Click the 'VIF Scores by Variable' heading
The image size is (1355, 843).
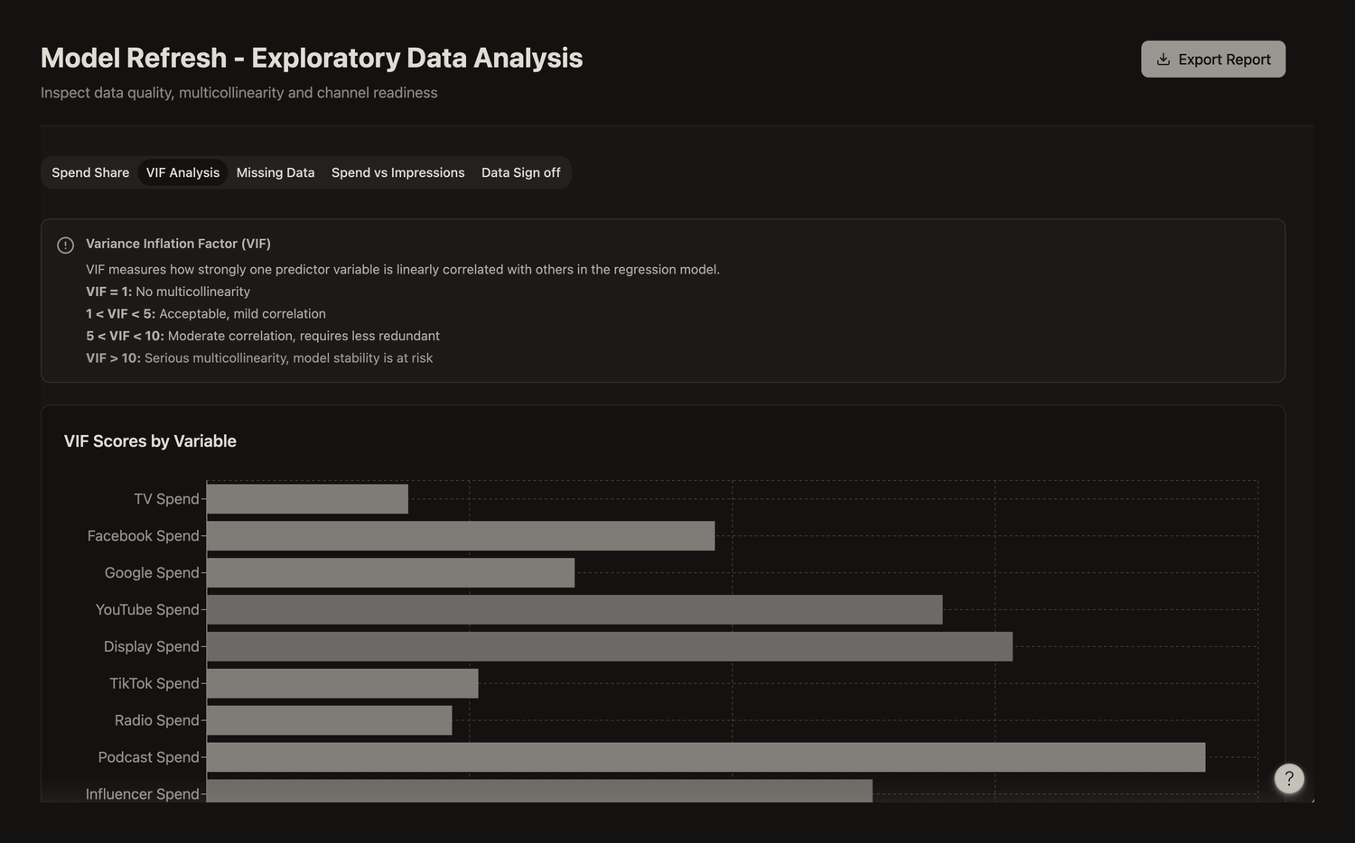[150, 441]
